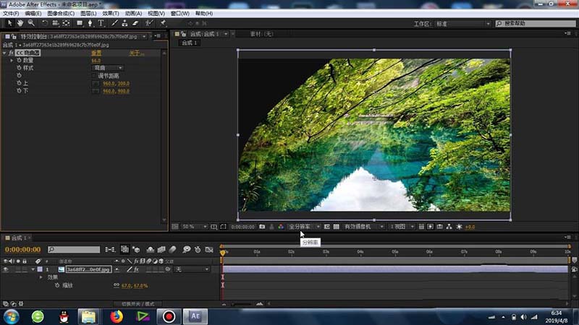Click the Rotation tool icon
579x325 pixels.
click(44, 23)
